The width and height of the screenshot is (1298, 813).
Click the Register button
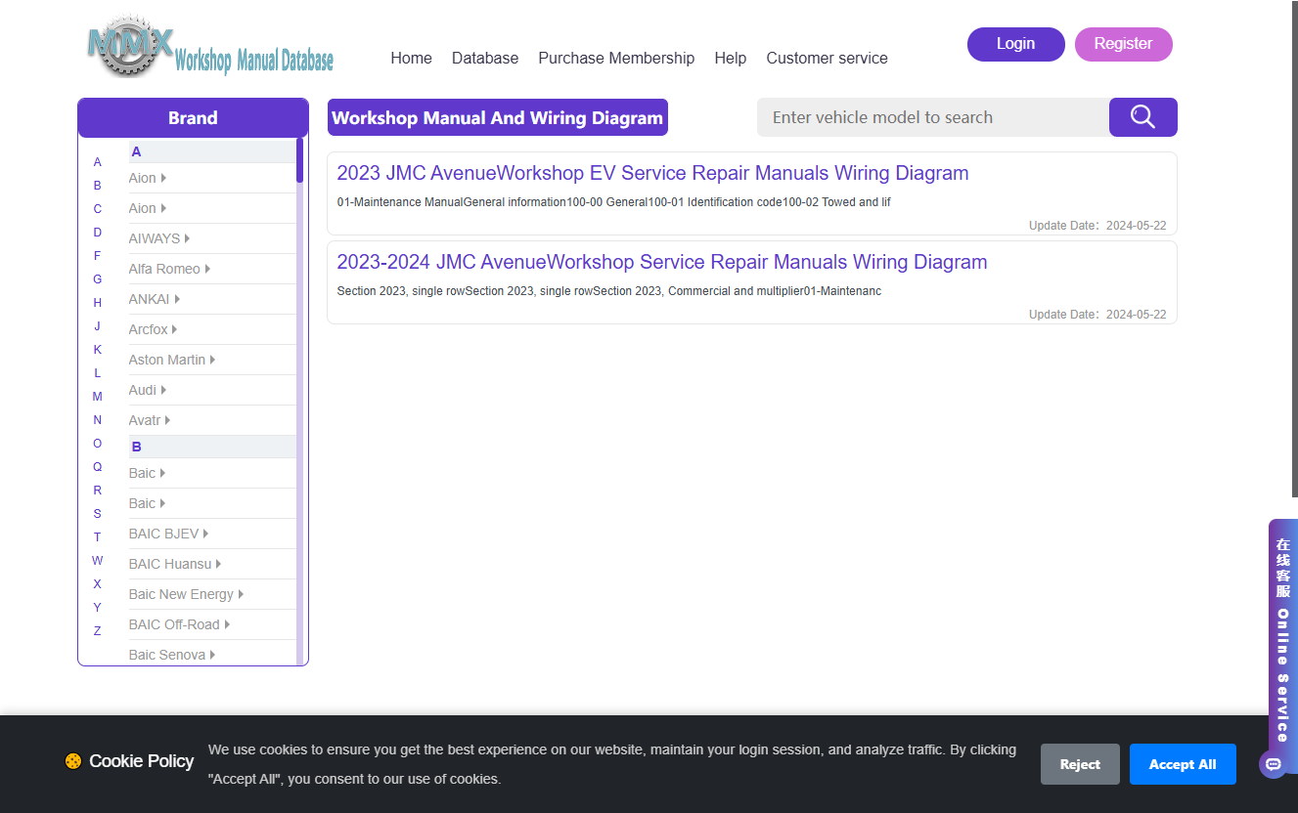coord(1123,44)
